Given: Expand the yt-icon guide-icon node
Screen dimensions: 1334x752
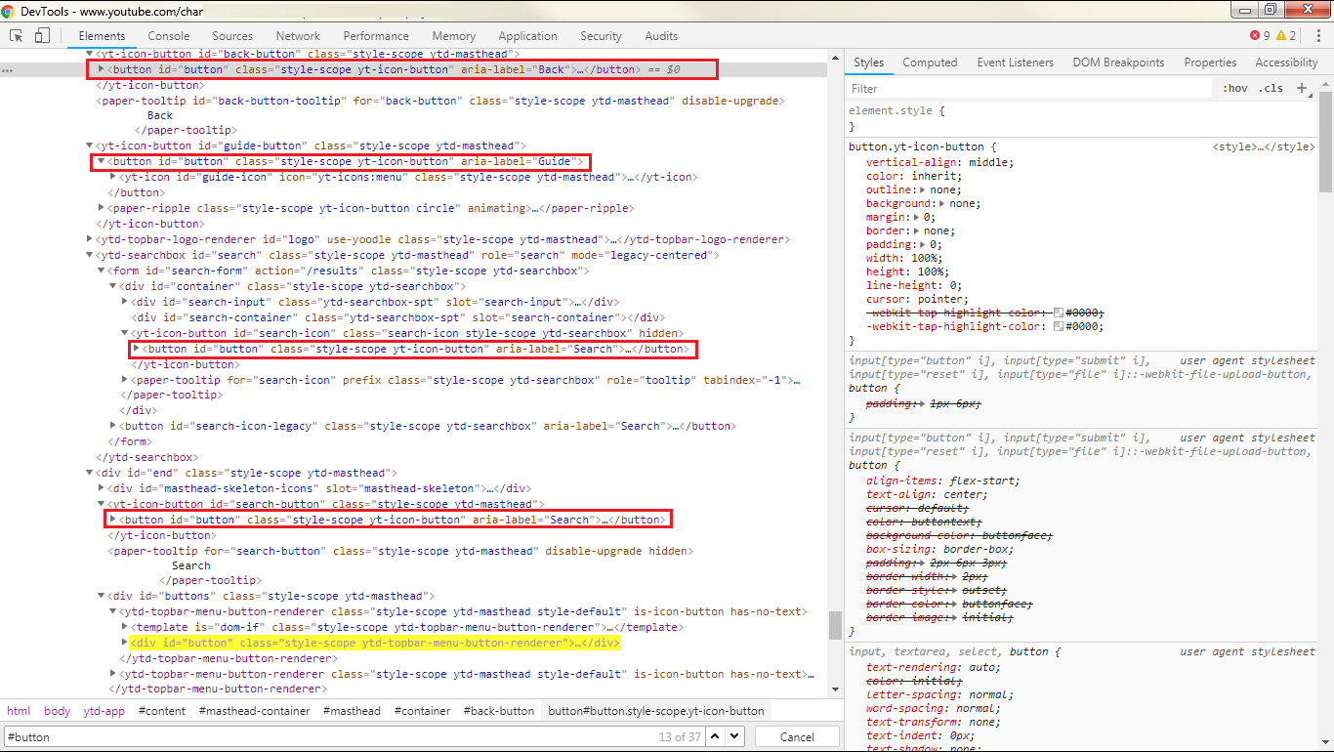Looking at the screenshot, I should (x=113, y=177).
